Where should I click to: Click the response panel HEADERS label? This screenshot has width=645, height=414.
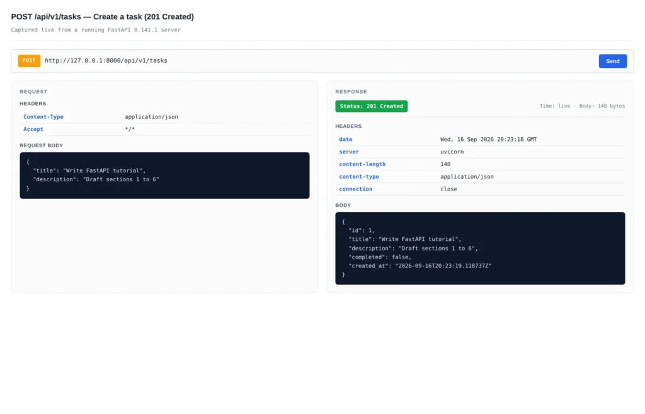click(348, 126)
